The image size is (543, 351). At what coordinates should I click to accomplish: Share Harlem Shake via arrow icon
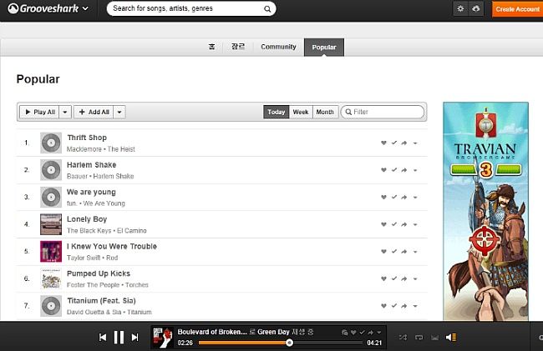tap(404, 170)
